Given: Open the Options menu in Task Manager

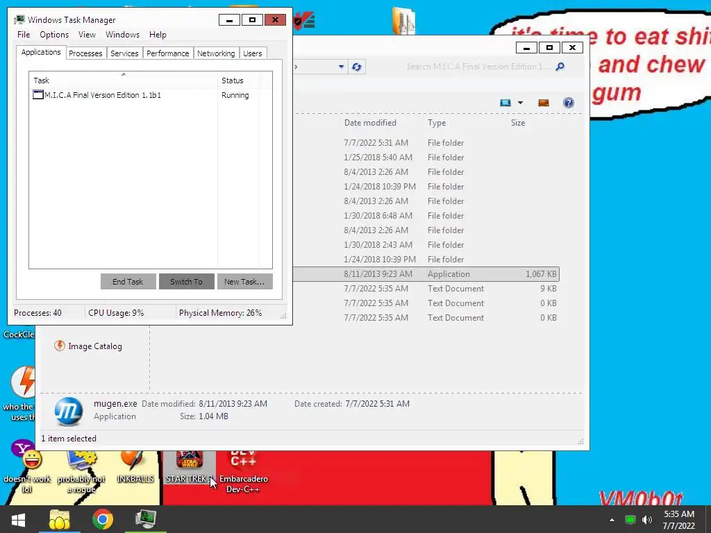Looking at the screenshot, I should point(54,35).
